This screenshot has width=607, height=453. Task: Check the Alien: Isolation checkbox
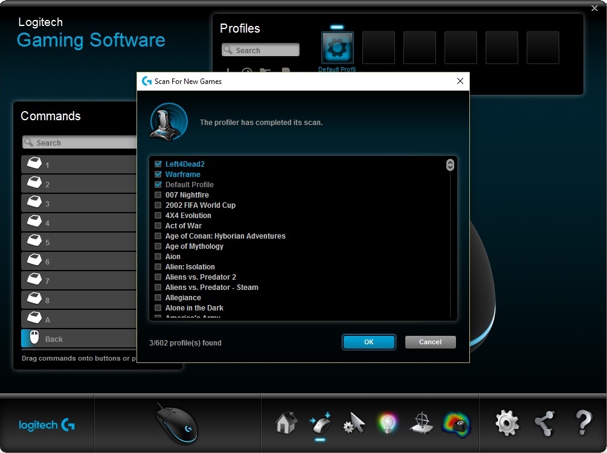tap(158, 267)
